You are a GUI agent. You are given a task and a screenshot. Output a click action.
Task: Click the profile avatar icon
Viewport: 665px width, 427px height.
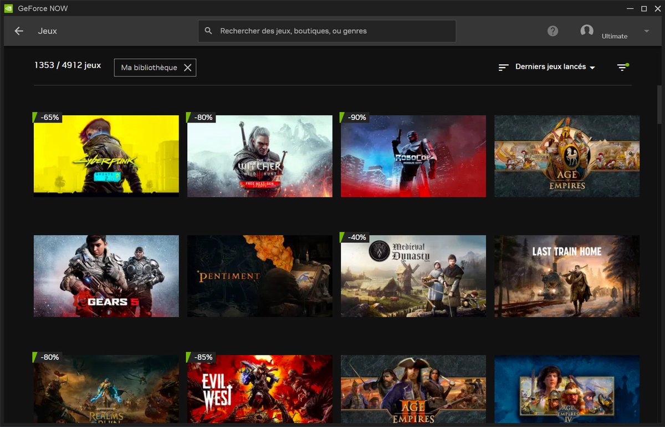[x=587, y=31]
